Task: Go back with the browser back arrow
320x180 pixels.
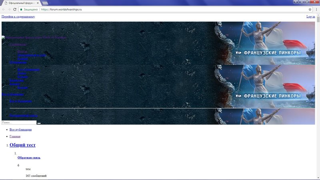Action: pyautogui.click(x=4, y=9)
